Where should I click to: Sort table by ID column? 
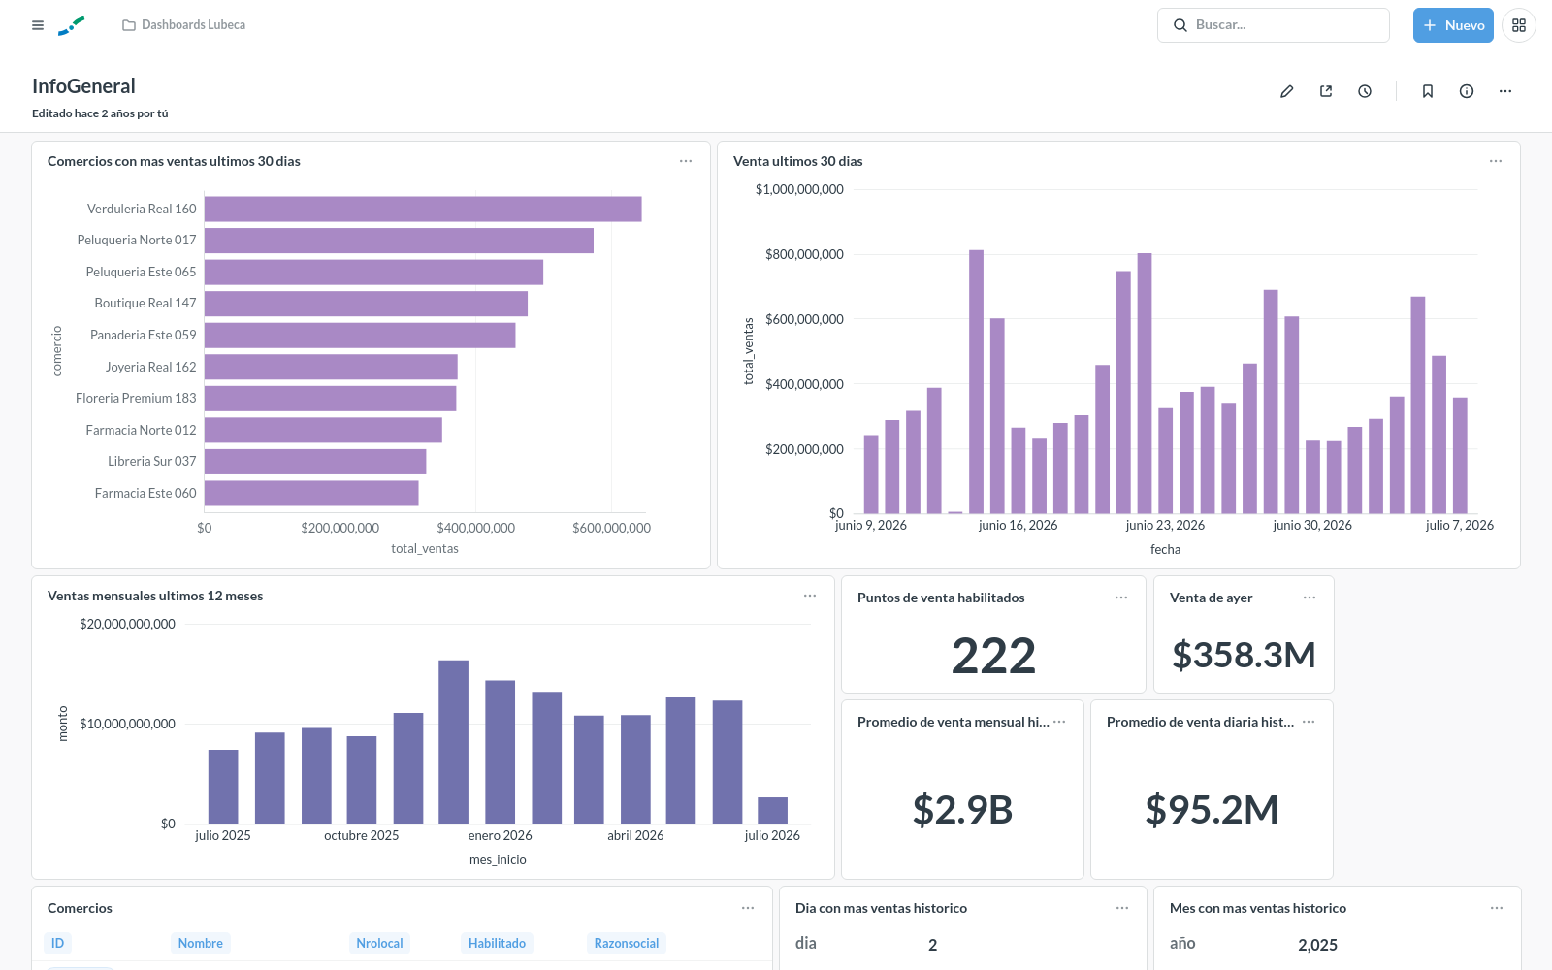[57, 943]
